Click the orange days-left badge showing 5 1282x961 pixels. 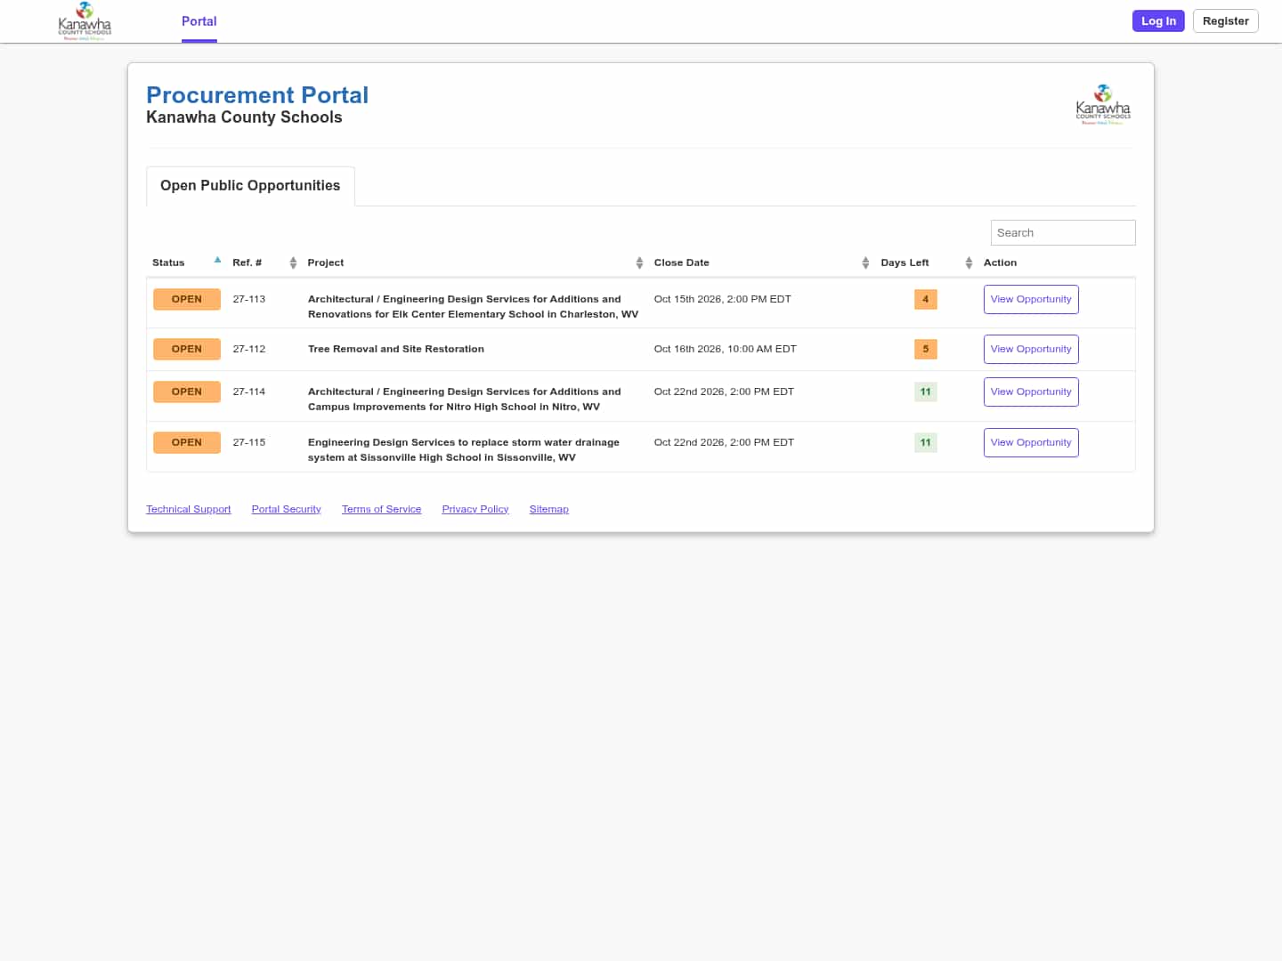click(926, 350)
